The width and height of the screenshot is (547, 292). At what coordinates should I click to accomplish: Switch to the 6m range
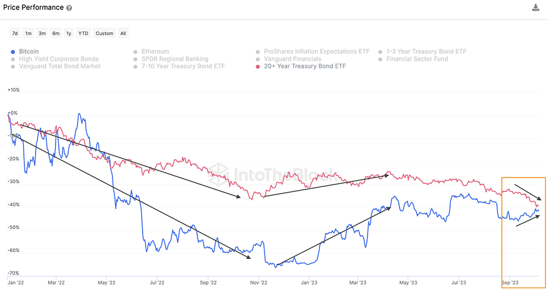coord(56,33)
